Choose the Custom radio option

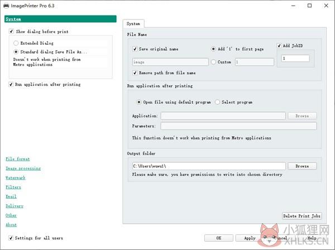[x=213, y=62]
